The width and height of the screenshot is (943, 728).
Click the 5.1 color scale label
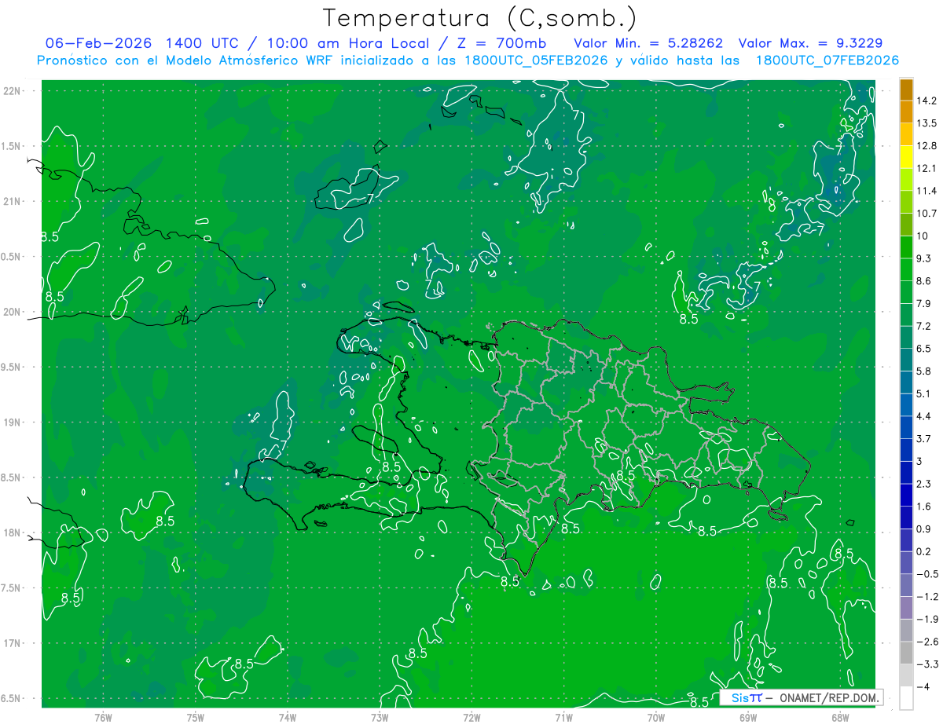point(924,393)
